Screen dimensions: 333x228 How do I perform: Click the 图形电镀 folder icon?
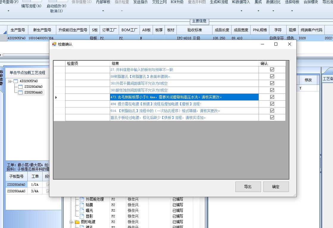click(77, 222)
